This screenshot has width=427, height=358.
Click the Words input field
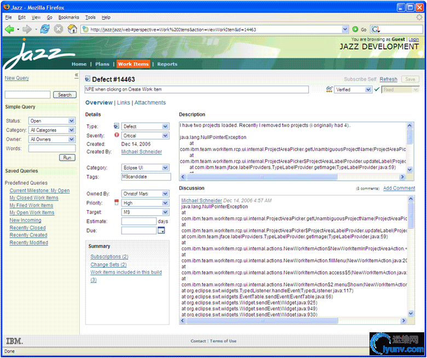52,148
